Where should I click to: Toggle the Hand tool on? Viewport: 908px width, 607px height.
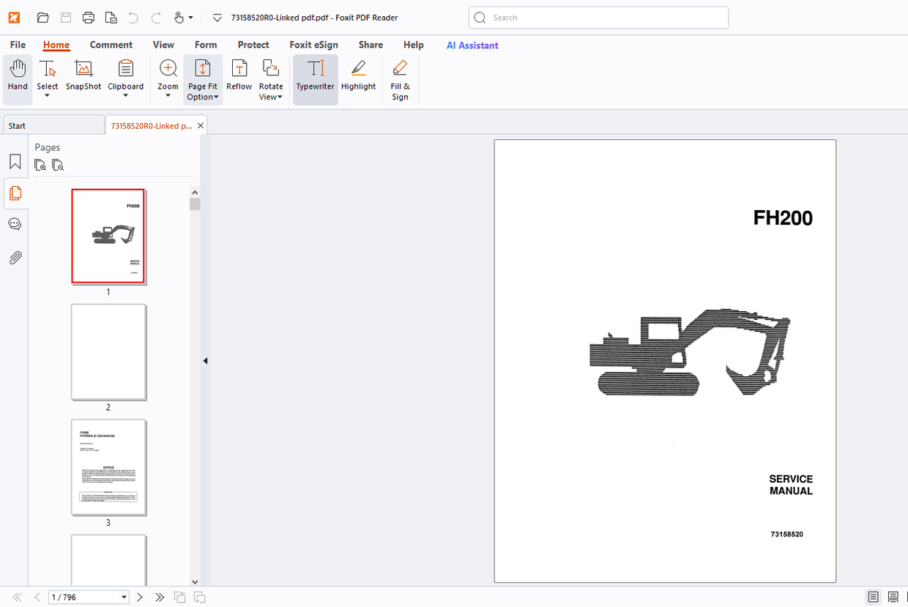[17, 75]
